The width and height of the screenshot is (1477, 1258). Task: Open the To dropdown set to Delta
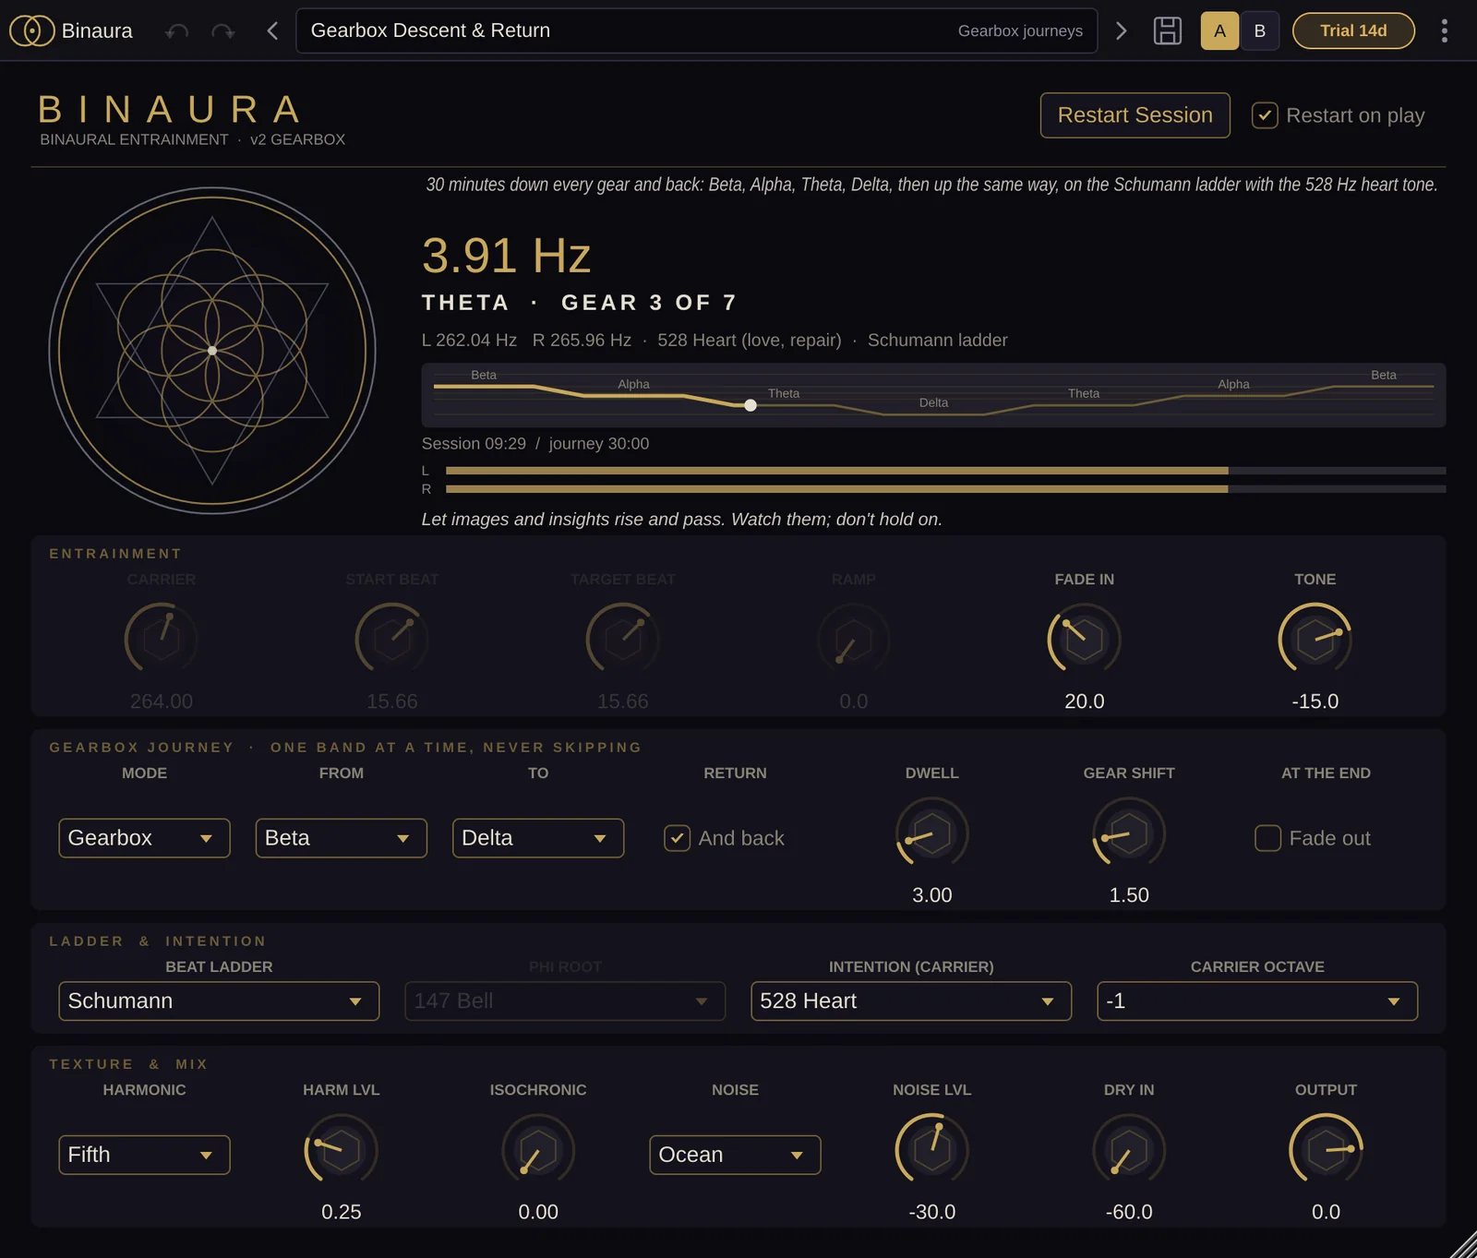pyautogui.click(x=538, y=838)
